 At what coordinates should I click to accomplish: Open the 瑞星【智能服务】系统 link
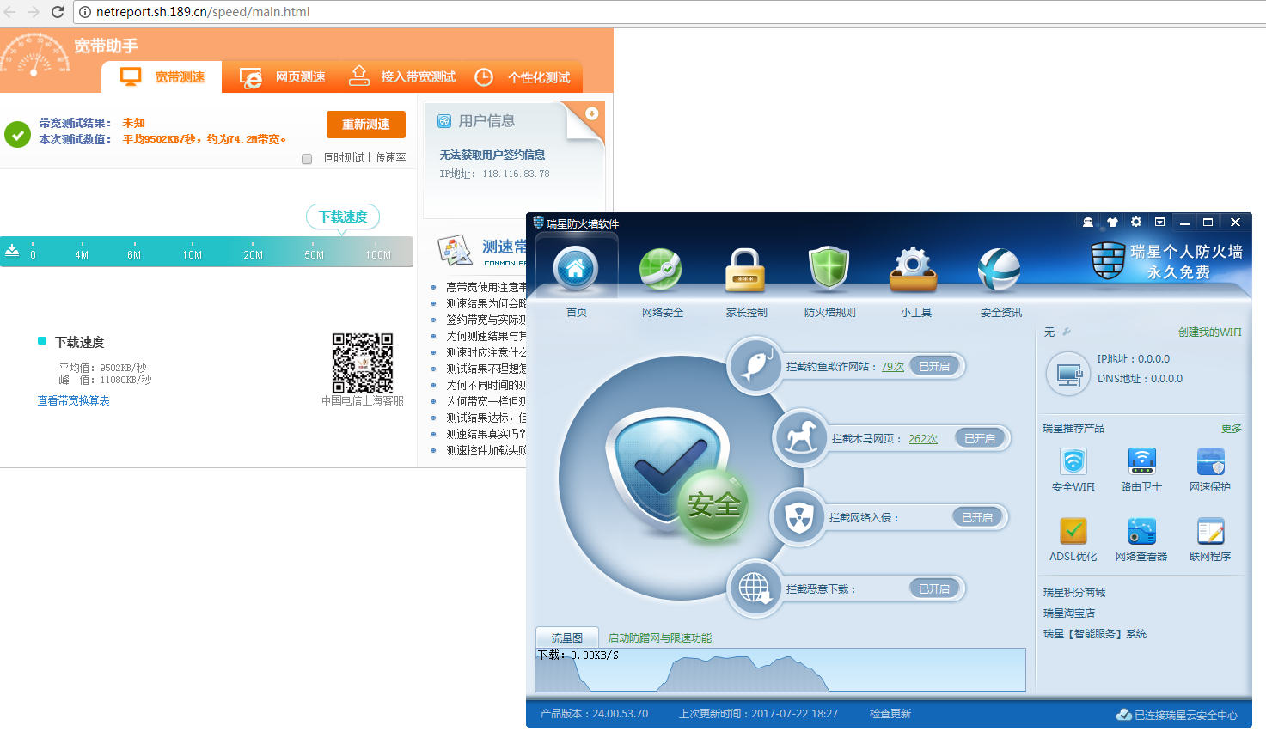point(1095,633)
